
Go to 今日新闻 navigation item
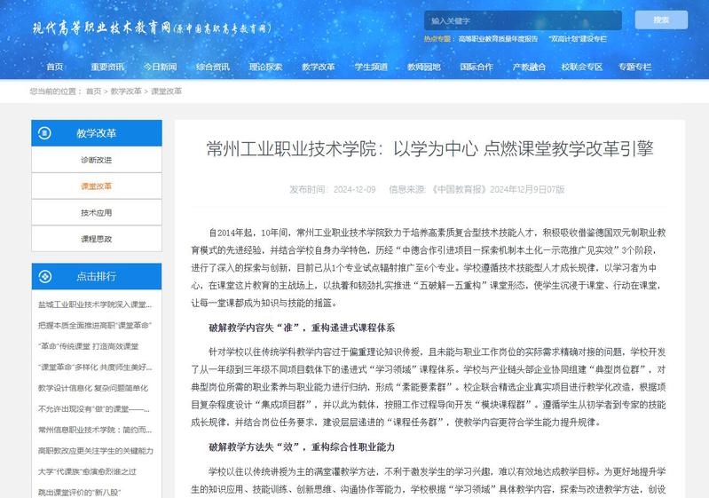pyautogui.click(x=160, y=67)
